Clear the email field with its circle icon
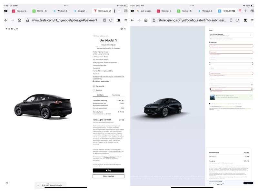Screen dimensions: 258x193 (x=252, y=85)
